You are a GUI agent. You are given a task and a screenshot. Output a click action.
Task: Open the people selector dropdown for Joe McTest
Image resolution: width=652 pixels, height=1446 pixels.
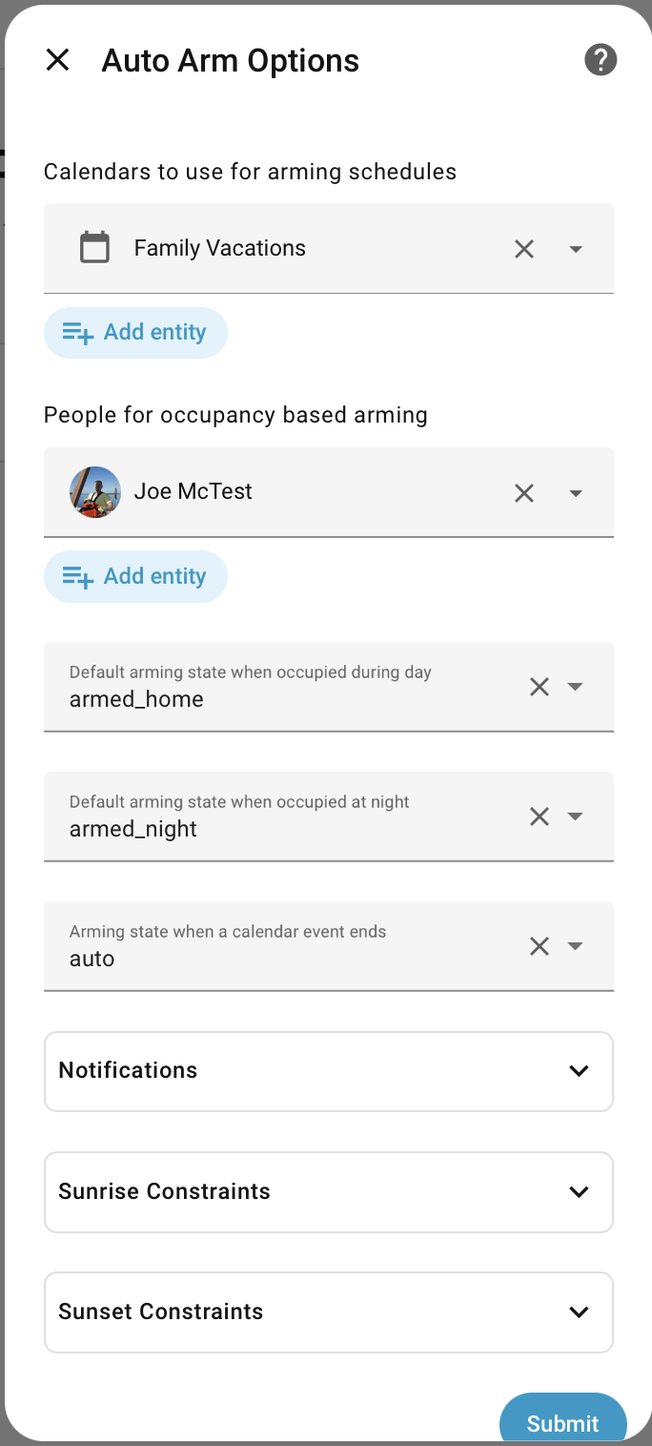pyautogui.click(x=576, y=492)
